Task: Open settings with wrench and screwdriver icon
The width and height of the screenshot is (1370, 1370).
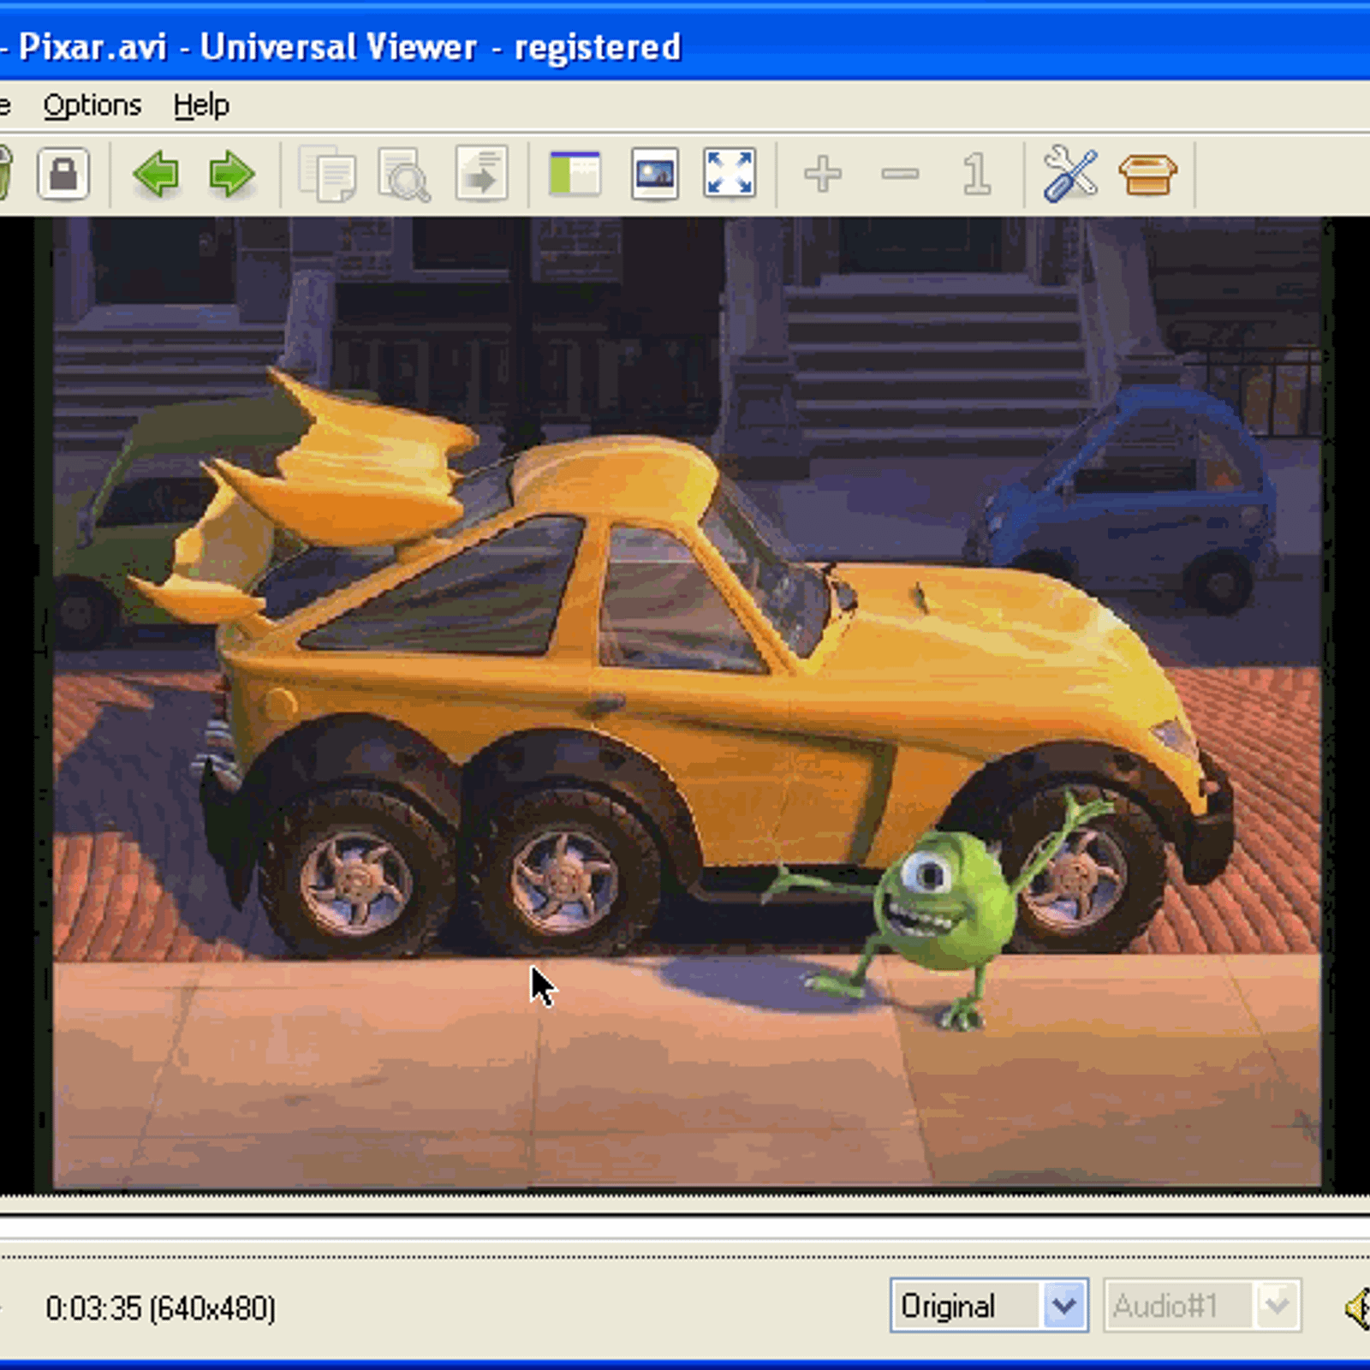Action: tap(1070, 174)
